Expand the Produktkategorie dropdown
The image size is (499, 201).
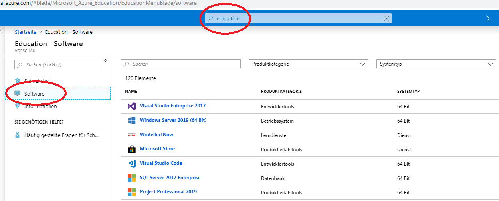pos(308,64)
